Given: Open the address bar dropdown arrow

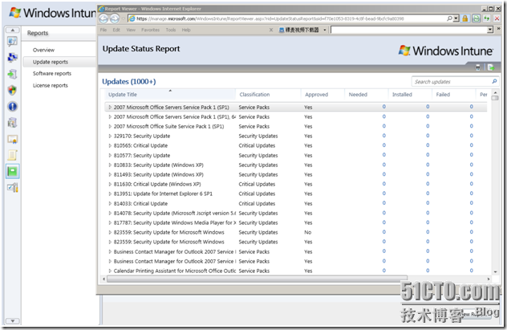Looking at the screenshot, I should pos(456,18).
